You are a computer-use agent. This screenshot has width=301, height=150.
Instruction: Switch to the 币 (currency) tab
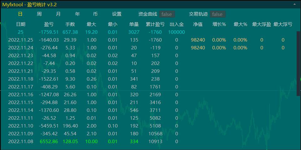coord(95,14)
